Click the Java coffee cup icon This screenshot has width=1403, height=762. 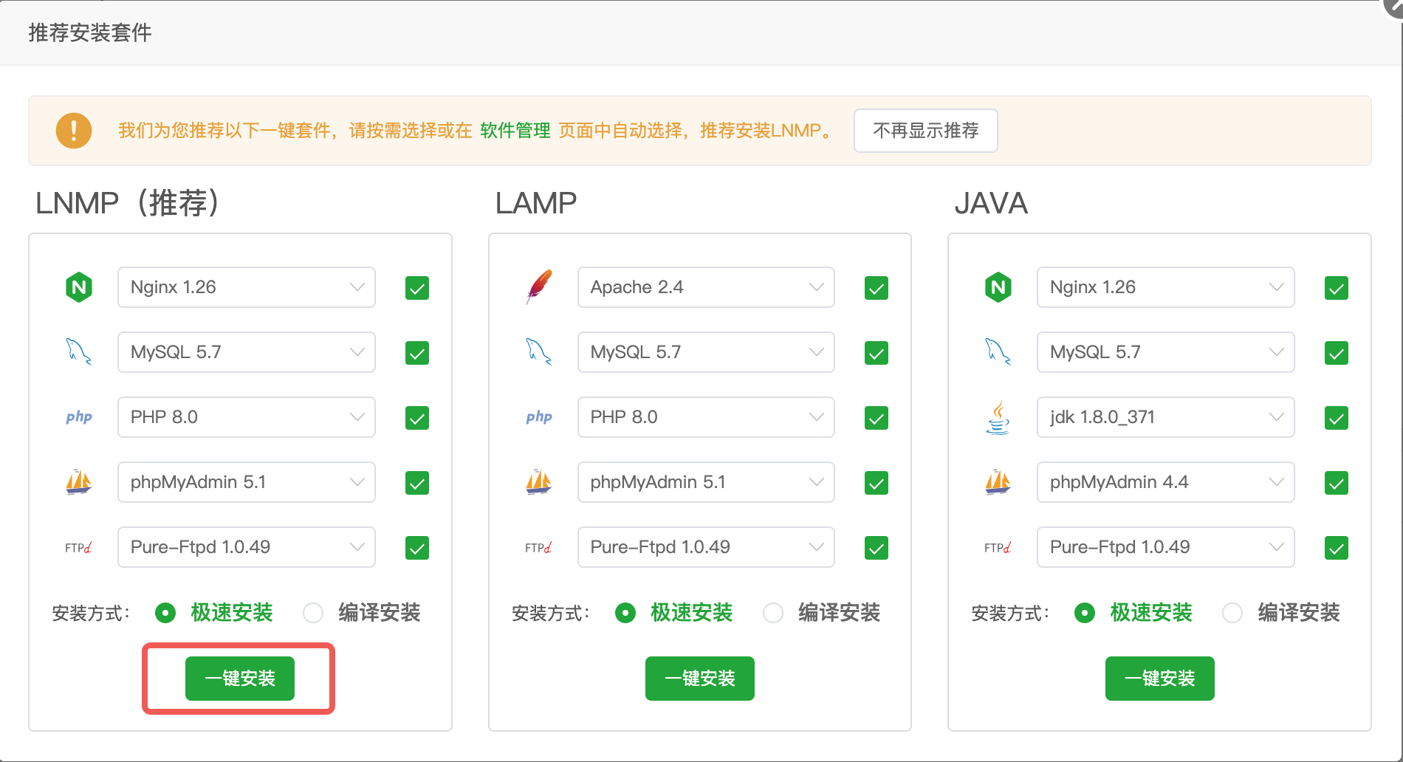coord(998,417)
